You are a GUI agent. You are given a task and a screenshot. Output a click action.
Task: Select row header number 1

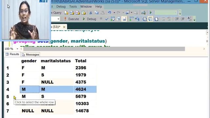click(x=8, y=68)
